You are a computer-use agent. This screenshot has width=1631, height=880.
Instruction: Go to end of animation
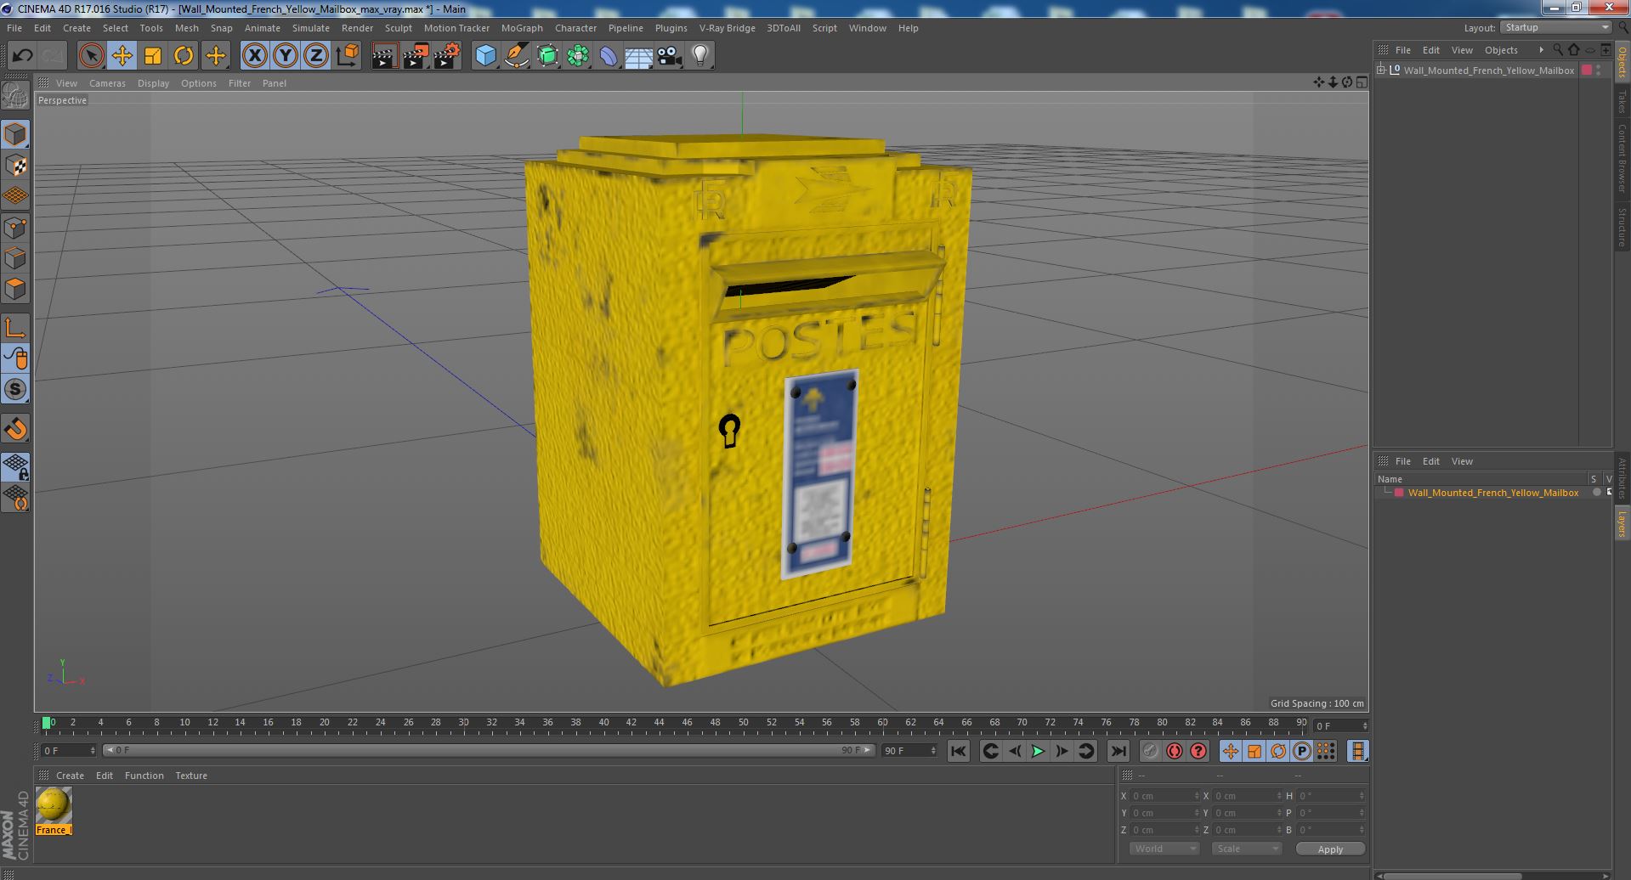(1118, 751)
